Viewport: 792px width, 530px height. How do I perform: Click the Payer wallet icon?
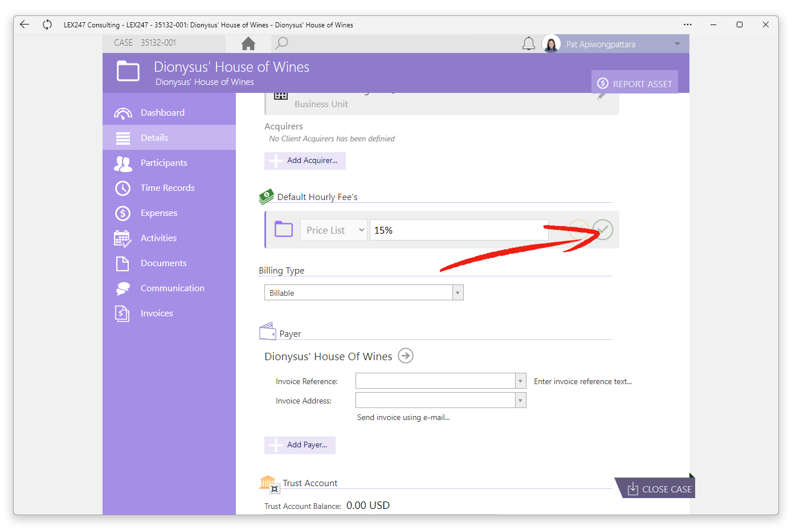267,331
